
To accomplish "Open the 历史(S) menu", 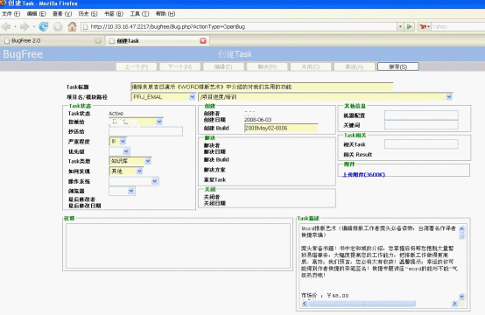I will pyautogui.click(x=88, y=14).
